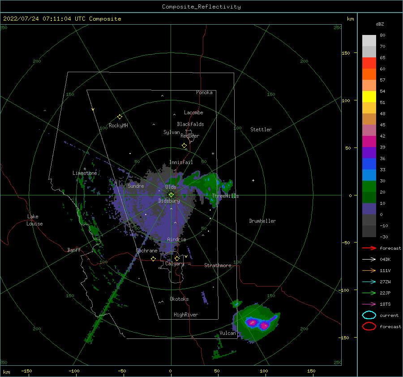Click the dBZ legend heading
Viewport: 403px width, 377px height.
[x=380, y=24]
